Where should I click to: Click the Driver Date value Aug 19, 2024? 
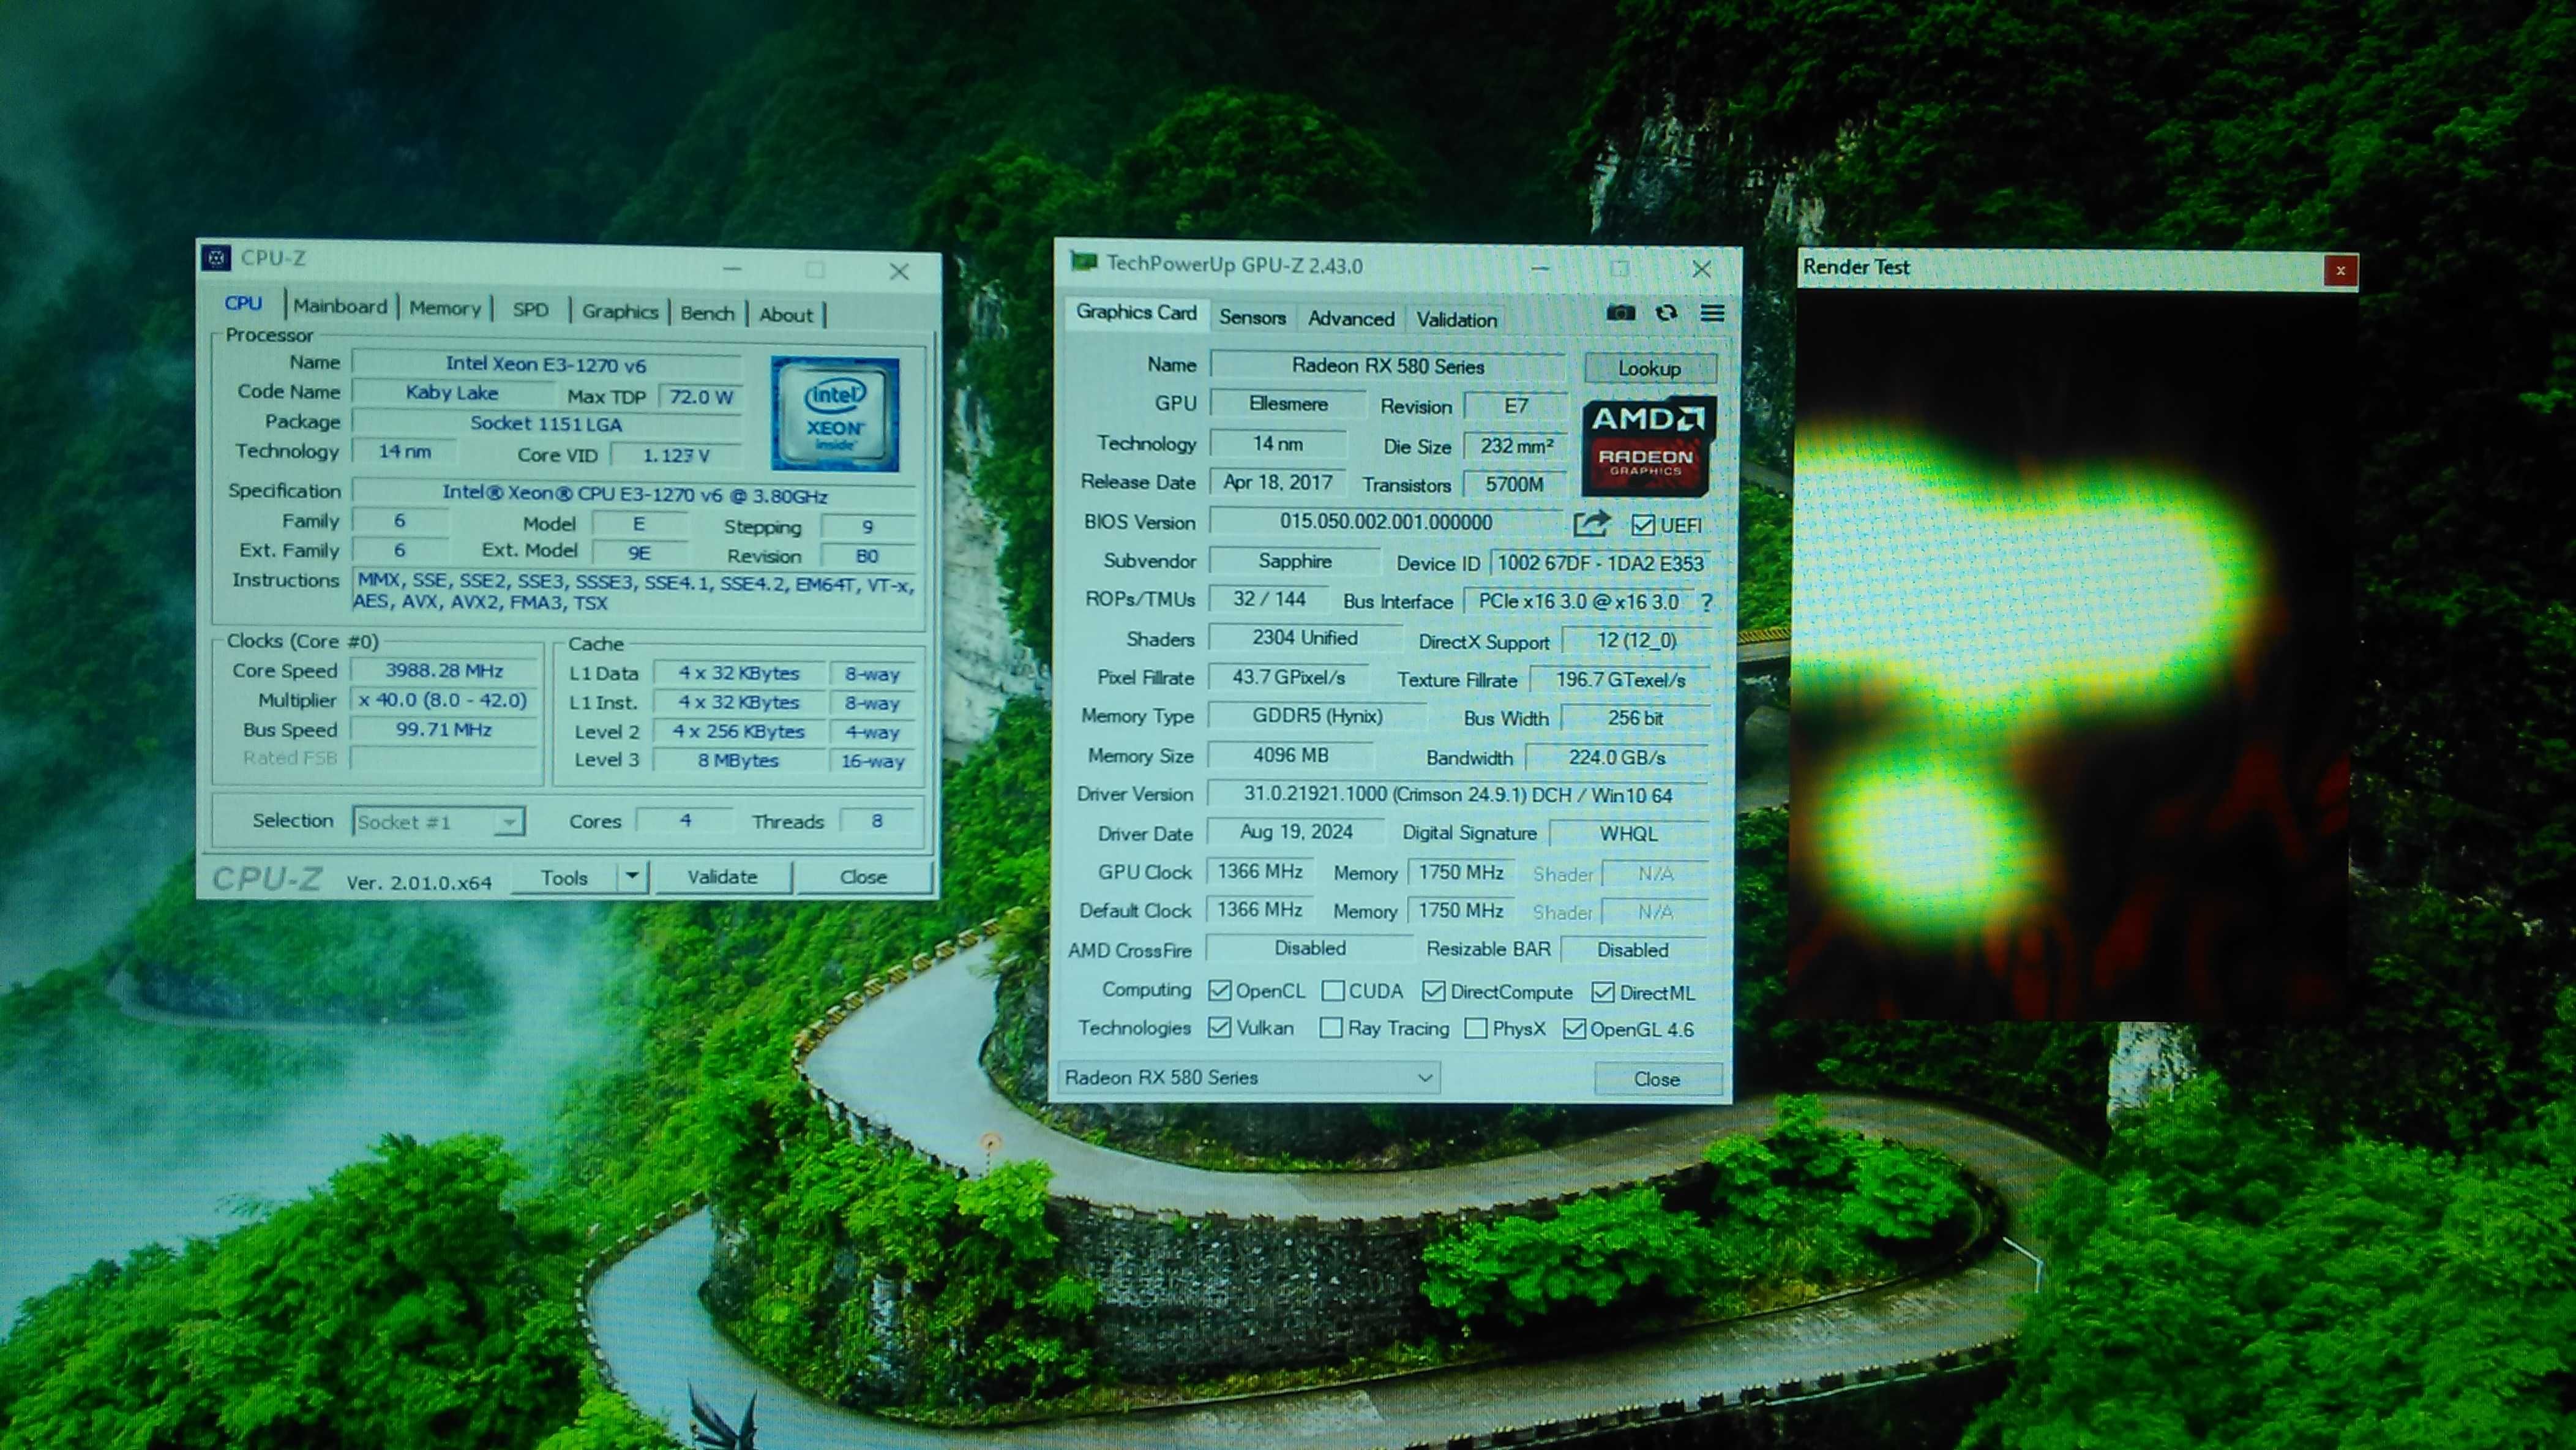click(x=1296, y=832)
